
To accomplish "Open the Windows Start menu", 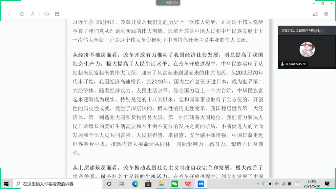I will pyautogui.click(x=6, y=184).
